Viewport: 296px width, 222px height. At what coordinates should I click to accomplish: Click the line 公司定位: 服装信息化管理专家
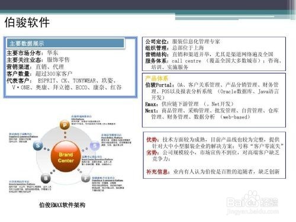[182, 41]
